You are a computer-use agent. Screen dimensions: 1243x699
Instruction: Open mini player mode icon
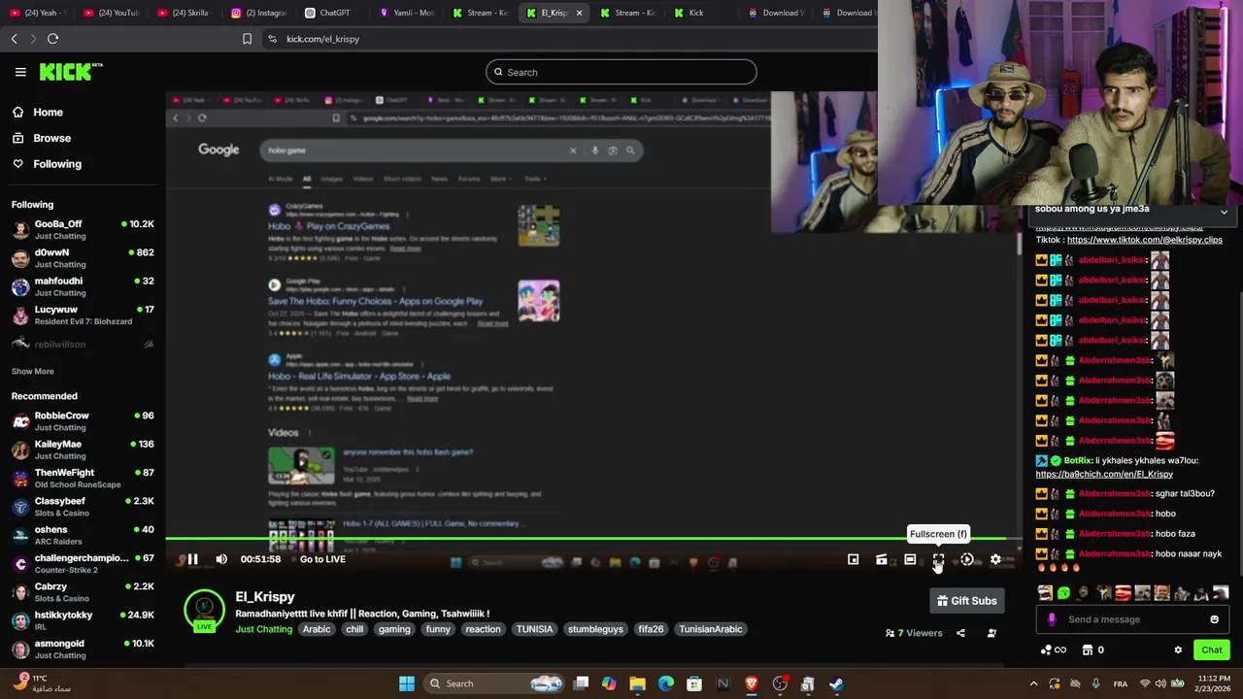(853, 559)
